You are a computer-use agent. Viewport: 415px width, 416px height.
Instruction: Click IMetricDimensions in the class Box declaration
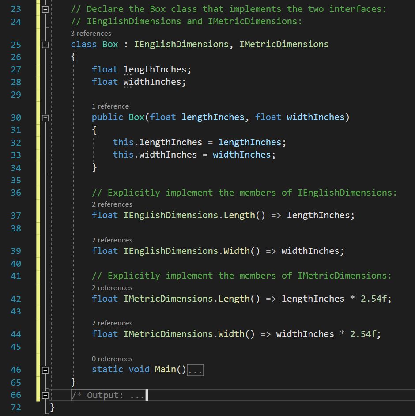[284, 44]
